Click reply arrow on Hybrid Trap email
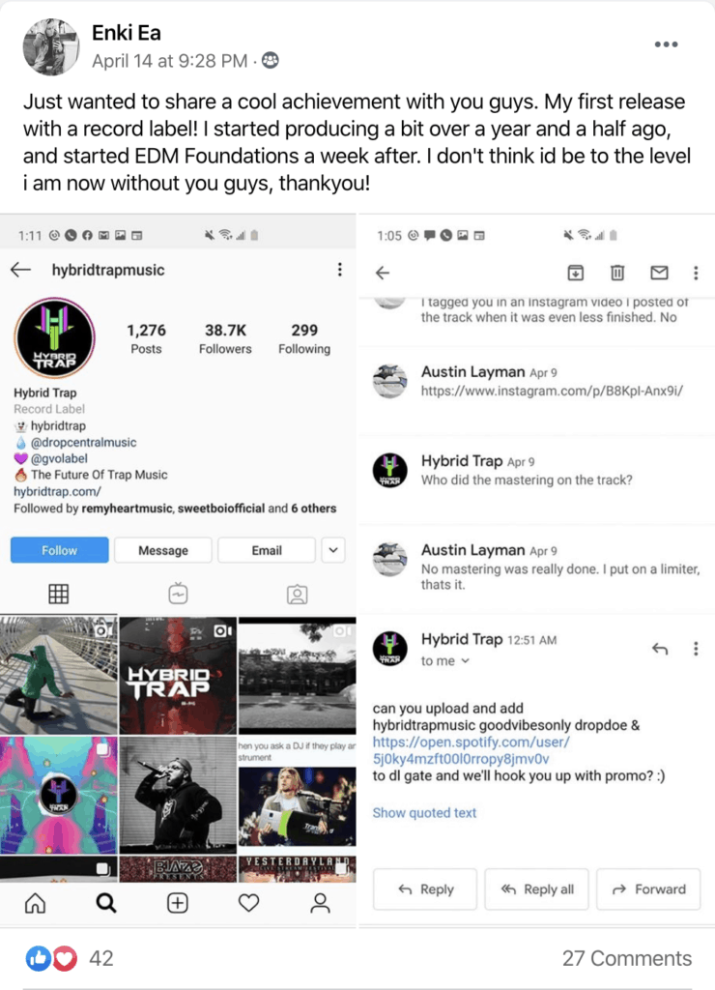Screen dimensions: 715x990 [x=660, y=649]
